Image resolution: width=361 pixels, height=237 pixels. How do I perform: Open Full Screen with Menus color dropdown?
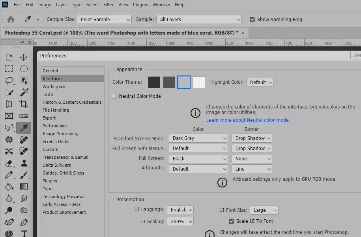tap(198, 149)
